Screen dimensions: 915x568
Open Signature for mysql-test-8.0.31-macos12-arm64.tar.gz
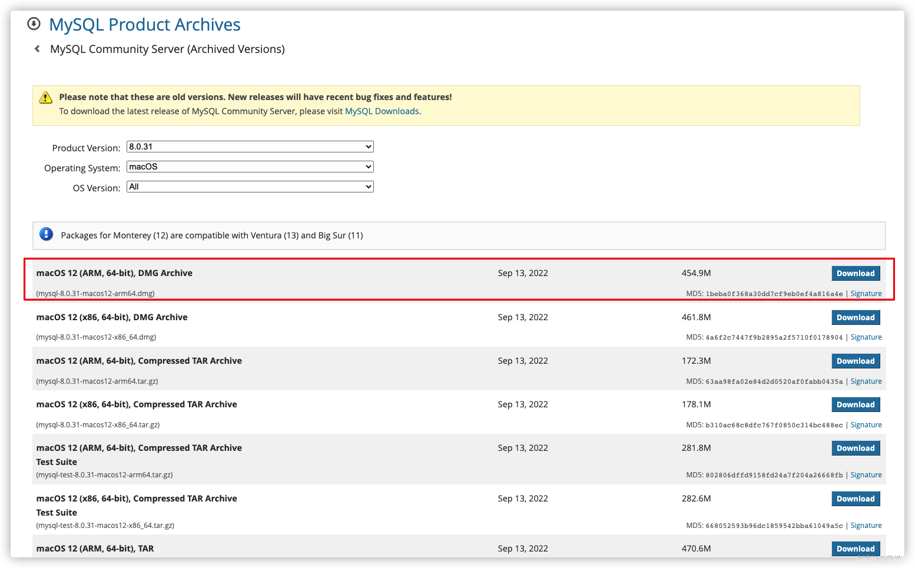866,475
